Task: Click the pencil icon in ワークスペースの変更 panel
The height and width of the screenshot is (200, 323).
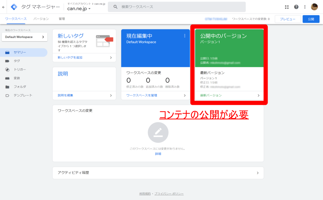Action: point(158,132)
